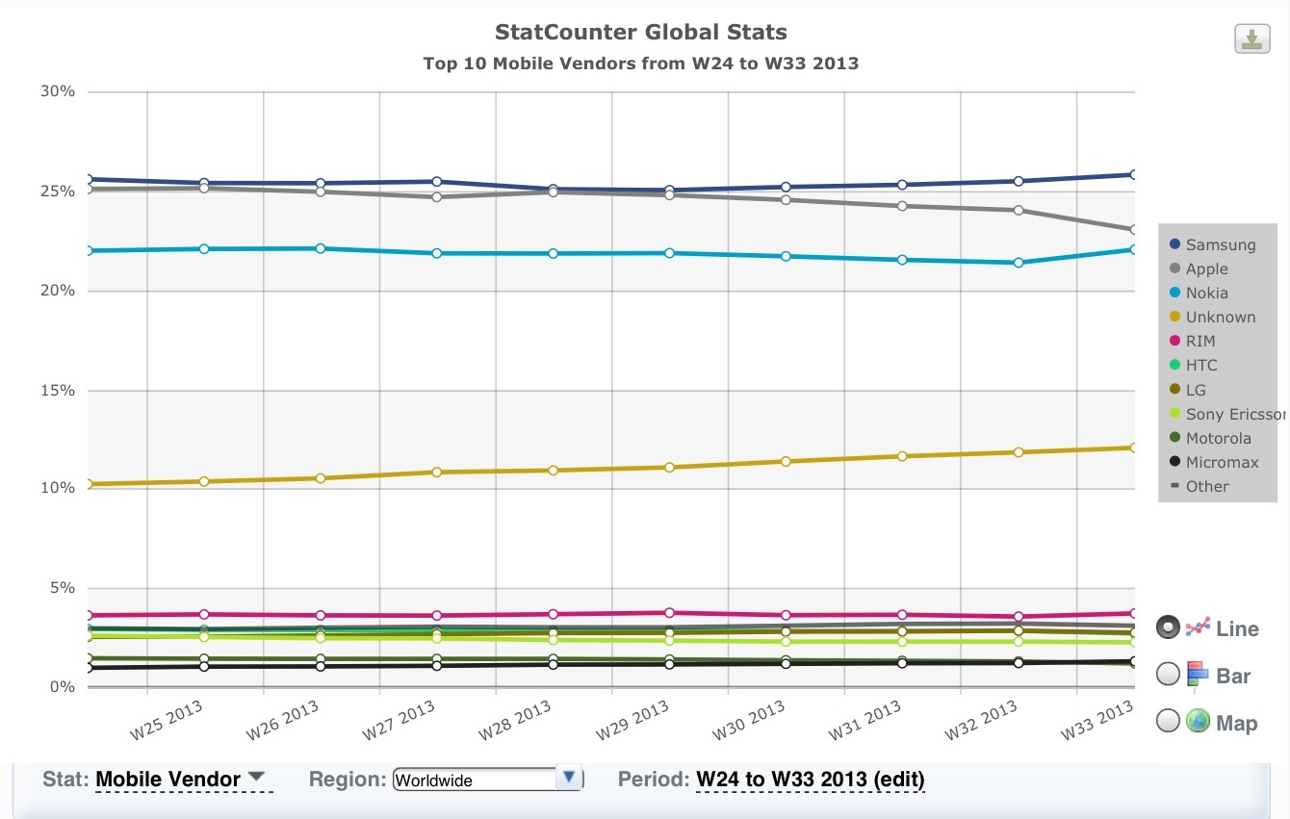
Task: Click the HTC legend dot
Action: pyautogui.click(x=1174, y=365)
